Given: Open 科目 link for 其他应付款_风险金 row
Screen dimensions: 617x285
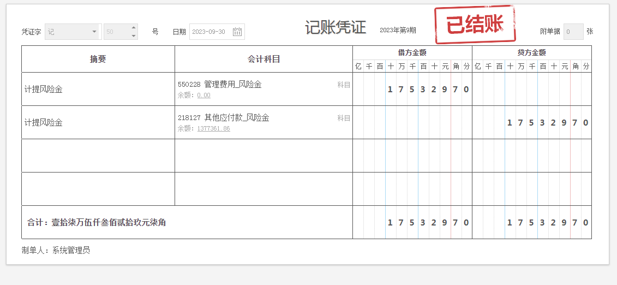Looking at the screenshot, I should (344, 118).
